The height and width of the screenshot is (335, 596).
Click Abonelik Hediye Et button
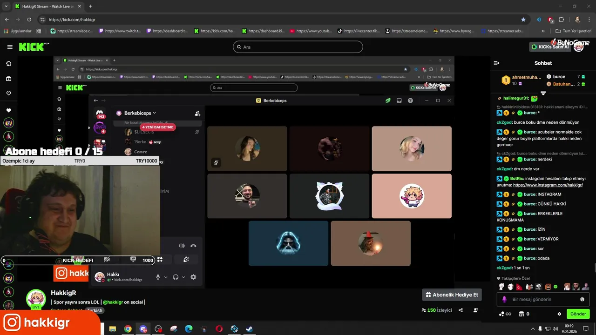point(452,295)
